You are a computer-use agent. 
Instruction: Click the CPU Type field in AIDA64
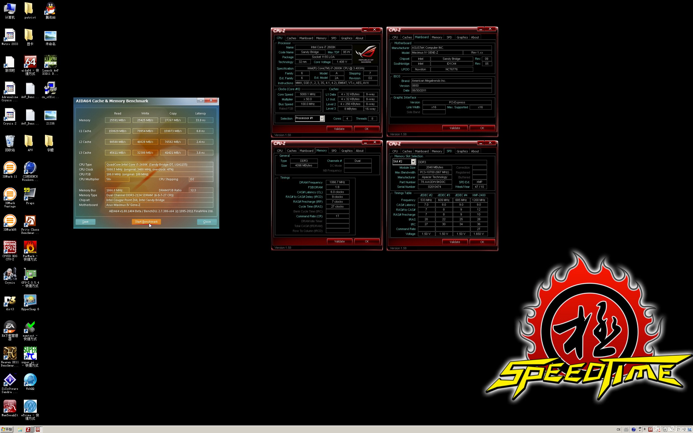[x=159, y=164]
